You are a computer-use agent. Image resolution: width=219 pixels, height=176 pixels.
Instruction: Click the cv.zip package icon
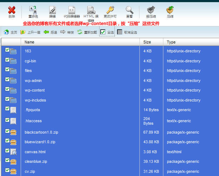(13, 171)
